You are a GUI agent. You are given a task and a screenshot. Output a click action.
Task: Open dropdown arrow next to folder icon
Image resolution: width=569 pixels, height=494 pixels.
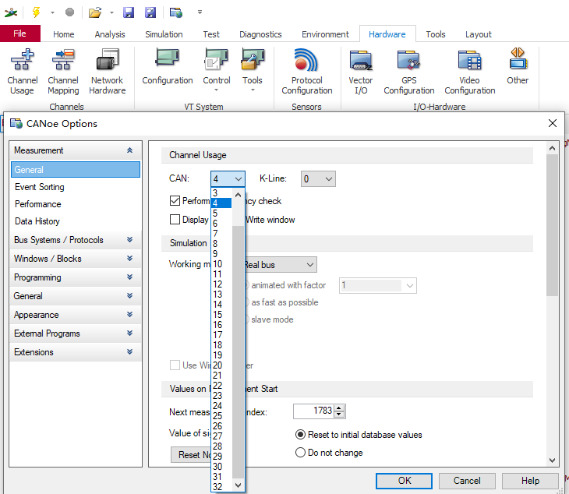click(111, 12)
